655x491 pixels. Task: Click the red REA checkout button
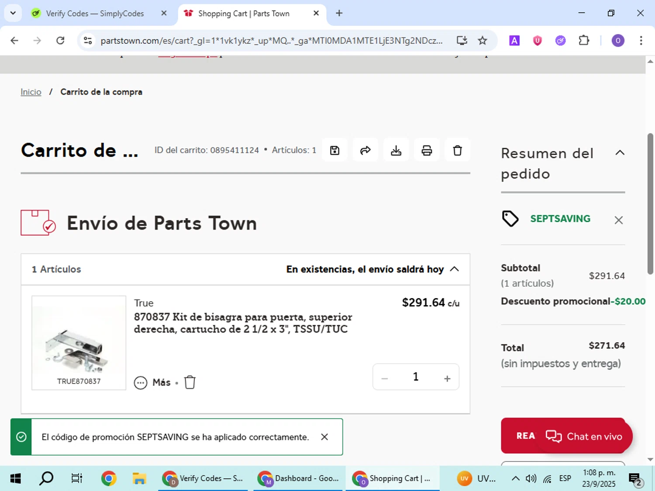[x=521, y=436]
